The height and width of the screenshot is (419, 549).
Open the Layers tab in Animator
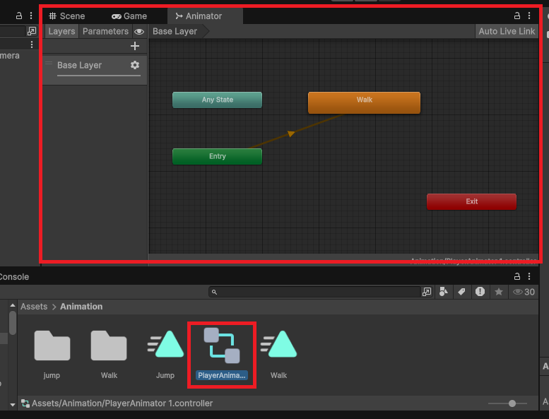[x=61, y=31]
